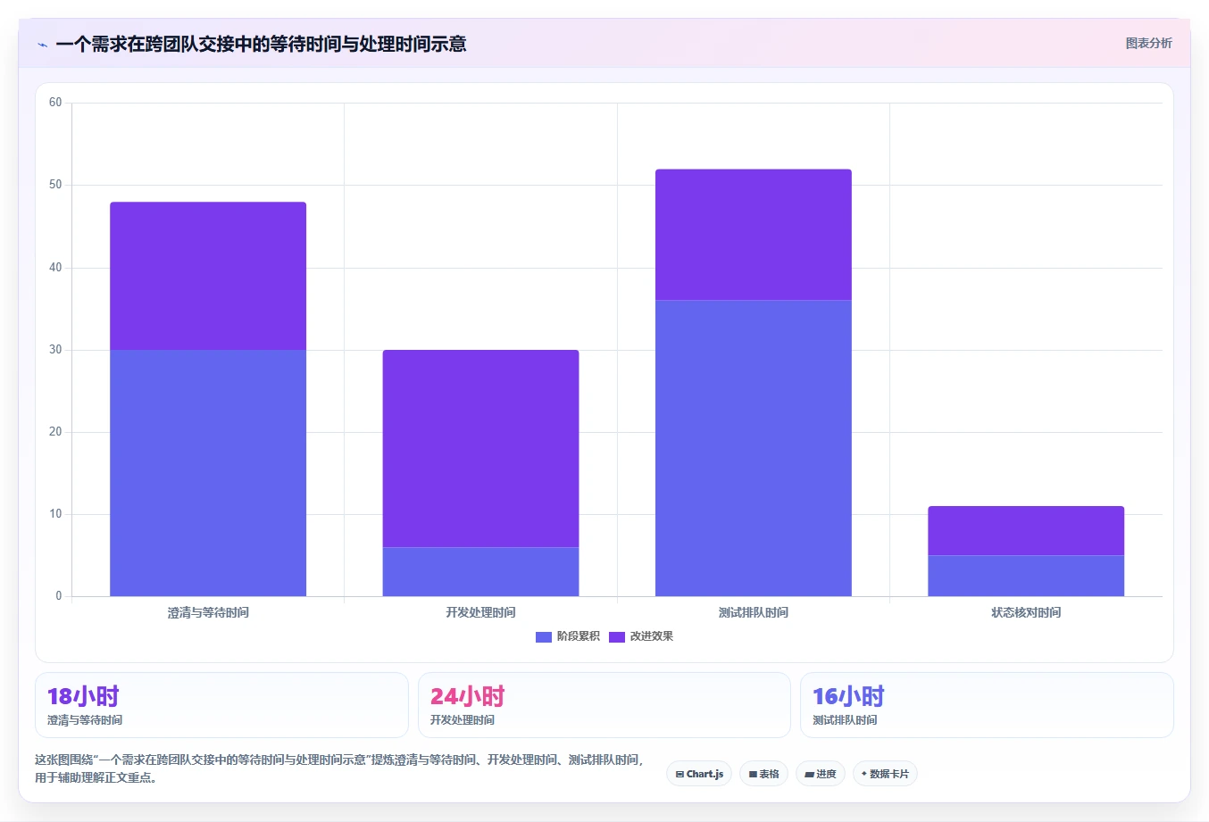The image size is (1209, 822).
Task: Open the 16小时 测试排队时间 data card
Action: [x=987, y=705]
